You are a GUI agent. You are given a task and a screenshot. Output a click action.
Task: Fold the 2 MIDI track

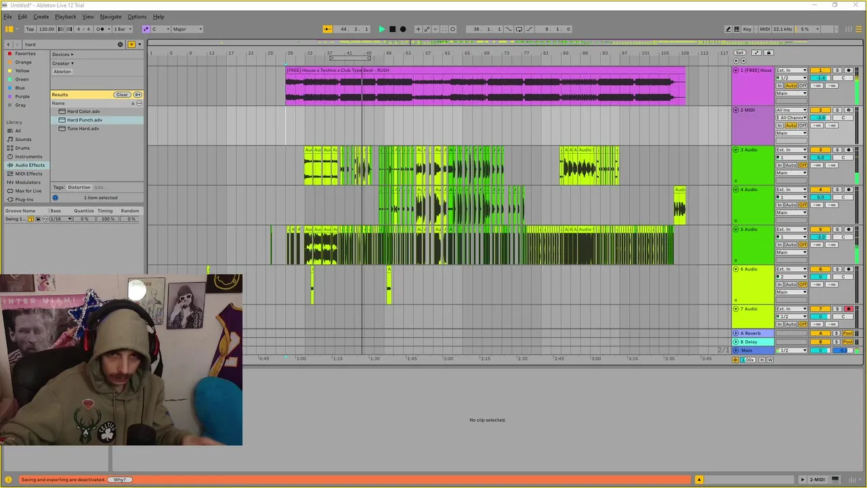(x=736, y=110)
